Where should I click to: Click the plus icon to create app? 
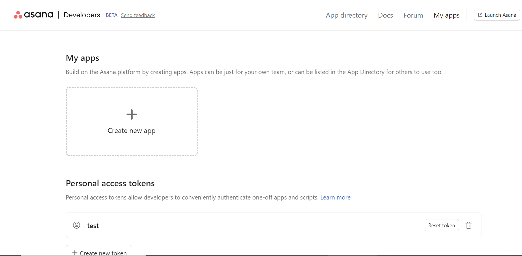pyautogui.click(x=132, y=114)
